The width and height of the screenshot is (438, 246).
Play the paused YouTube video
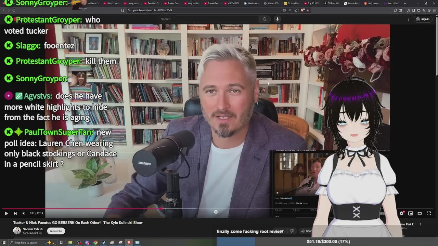click(x=6, y=213)
